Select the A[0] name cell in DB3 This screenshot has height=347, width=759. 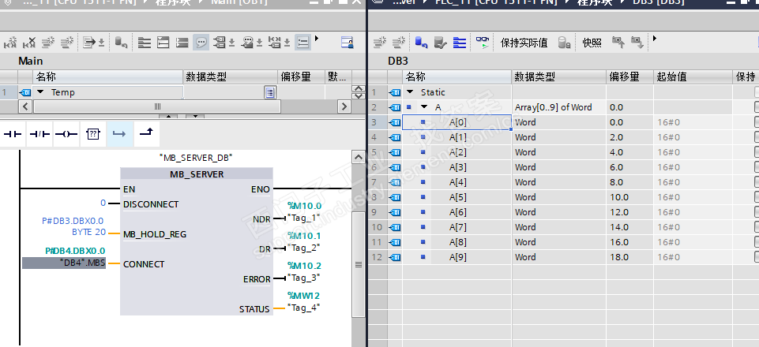click(457, 122)
